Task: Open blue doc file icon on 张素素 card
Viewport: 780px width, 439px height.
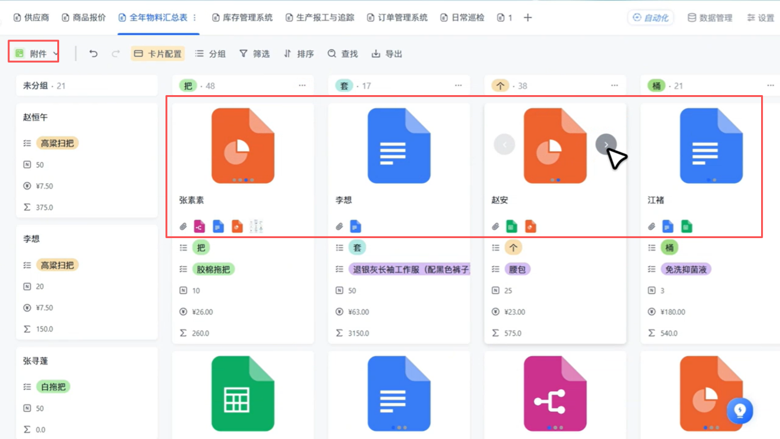Action: [218, 226]
